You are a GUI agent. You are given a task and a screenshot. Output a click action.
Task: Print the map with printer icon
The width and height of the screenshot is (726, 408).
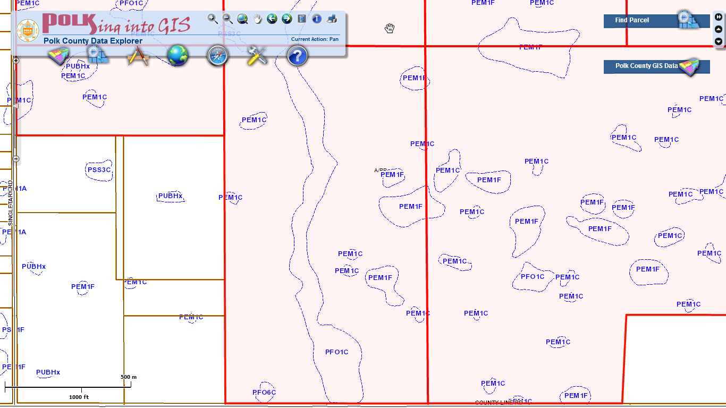332,19
